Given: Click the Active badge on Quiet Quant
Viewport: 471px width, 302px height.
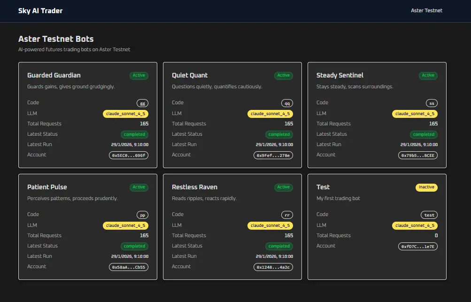Looking at the screenshot, I should pyautogui.click(x=284, y=76).
